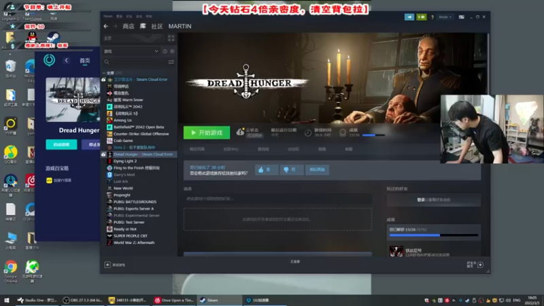The image size is (544, 306).
Task: Switch to the library tab 库
Action: click(143, 27)
